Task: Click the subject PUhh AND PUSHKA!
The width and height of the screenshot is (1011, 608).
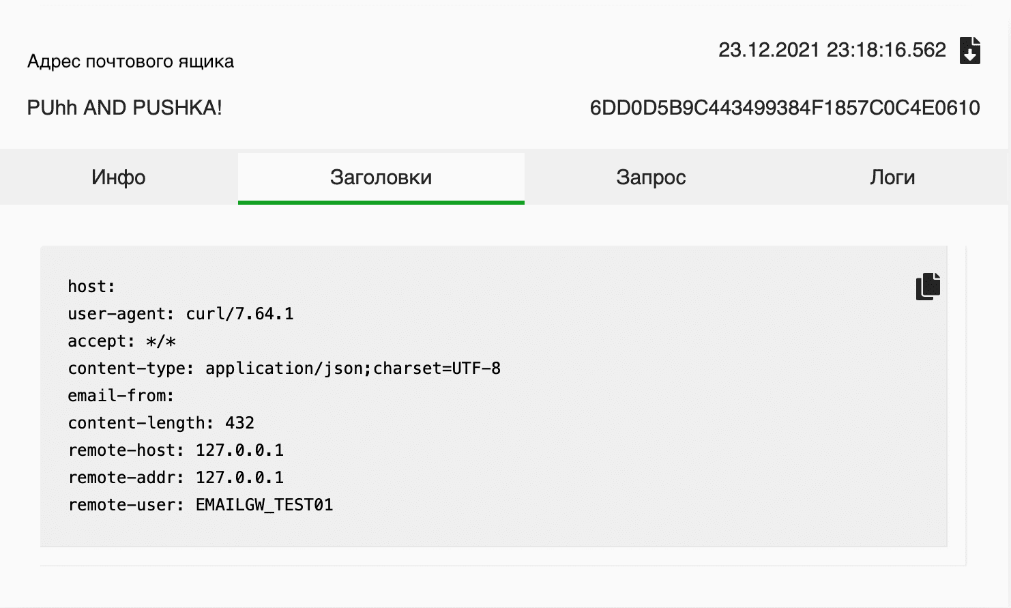Action: pyautogui.click(x=124, y=108)
